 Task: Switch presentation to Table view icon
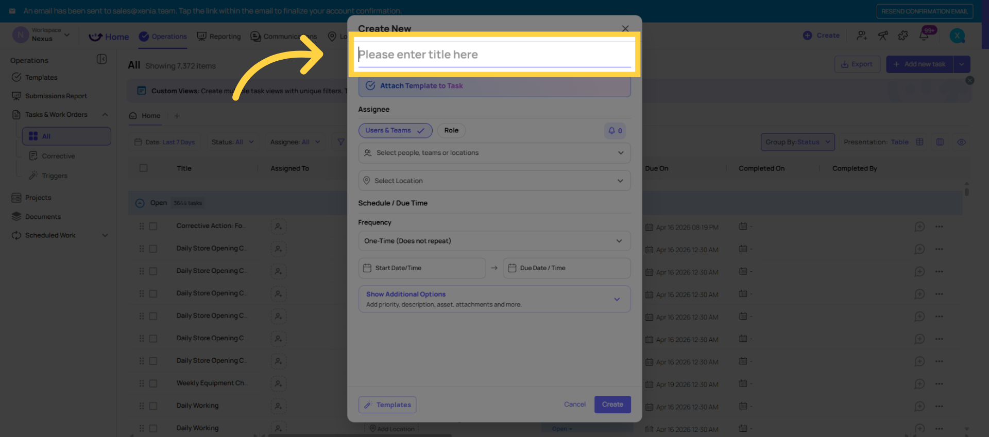[919, 142]
